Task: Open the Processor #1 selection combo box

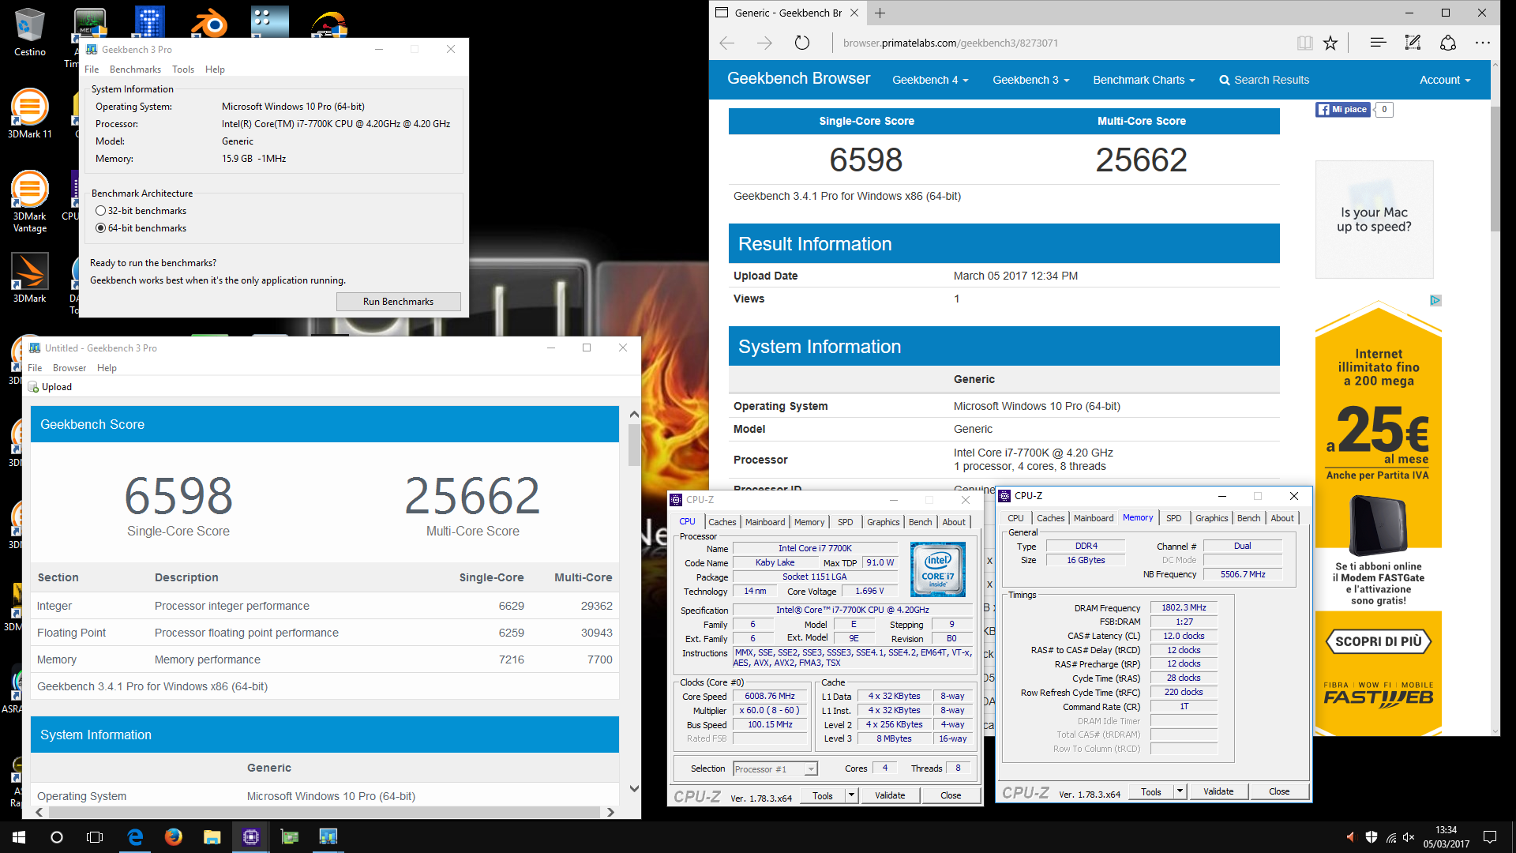Action: [x=775, y=769]
